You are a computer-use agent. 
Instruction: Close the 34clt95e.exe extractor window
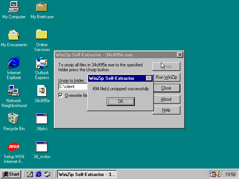point(180,55)
